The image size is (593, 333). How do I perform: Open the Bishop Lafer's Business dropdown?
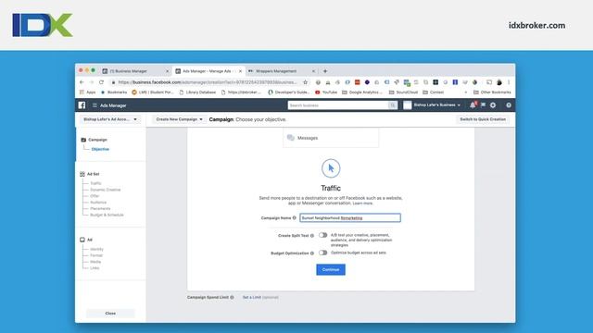point(436,105)
